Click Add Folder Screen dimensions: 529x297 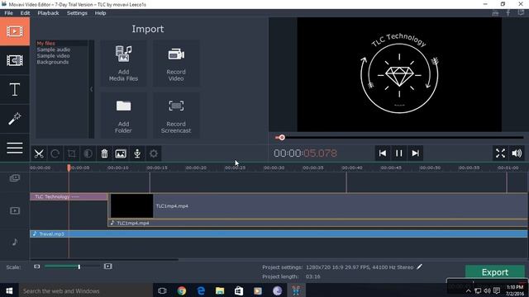coord(123,115)
